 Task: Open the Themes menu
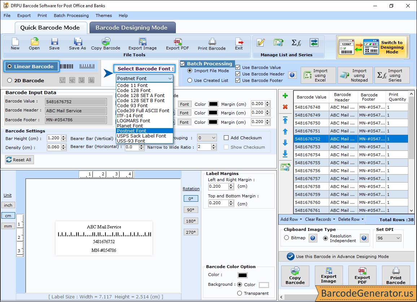[x=104, y=16]
